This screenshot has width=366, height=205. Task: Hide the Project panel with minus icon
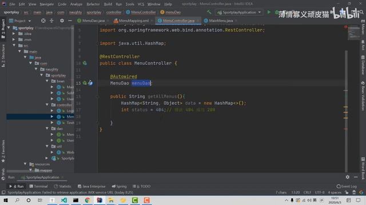[70, 20]
